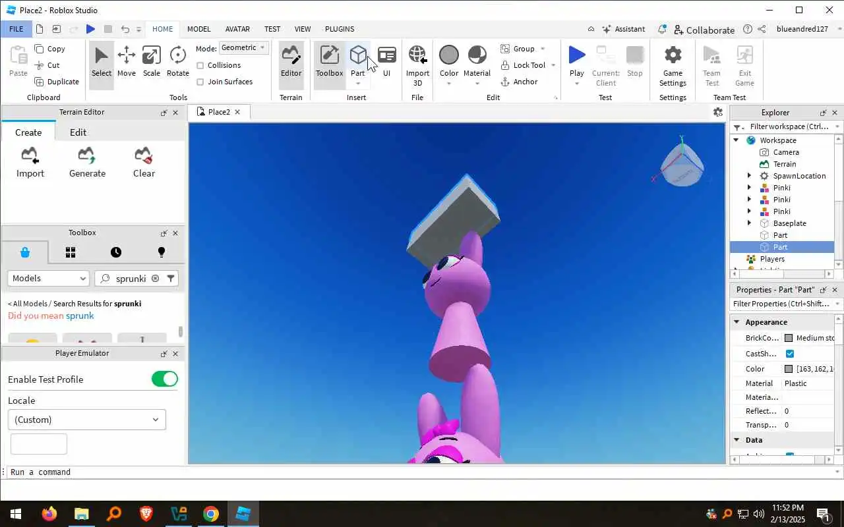Collapse the Workspace tree node
The height and width of the screenshot is (527, 844).
[737, 140]
